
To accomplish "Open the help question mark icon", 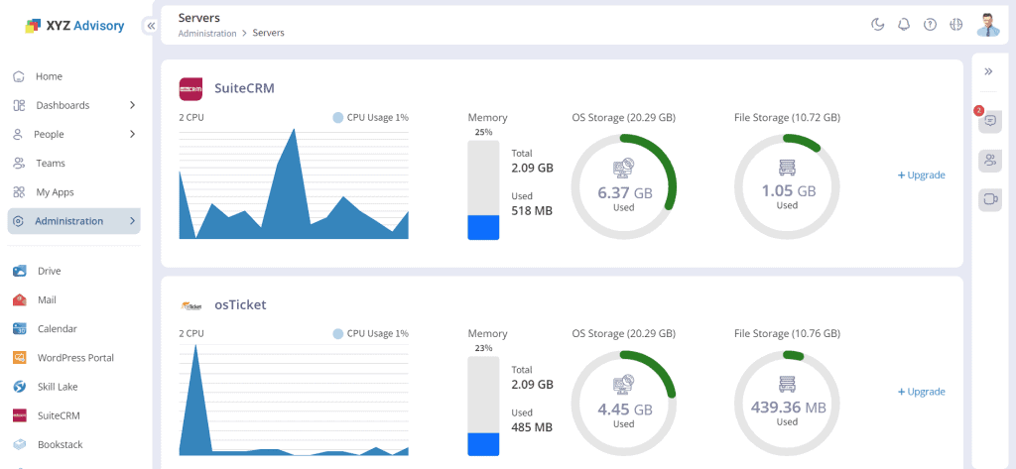I will click(930, 25).
